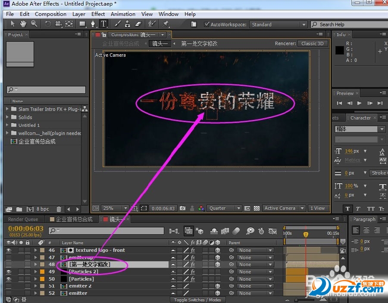Expand layer 46 properties triangle
This screenshot has width=388, height=303.
pos(36,250)
